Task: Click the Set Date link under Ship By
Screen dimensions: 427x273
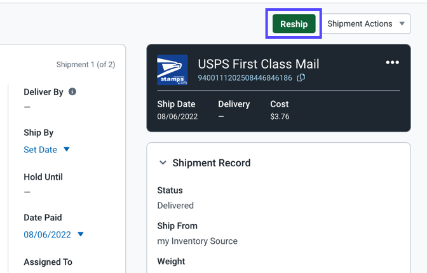Action: [40, 150]
